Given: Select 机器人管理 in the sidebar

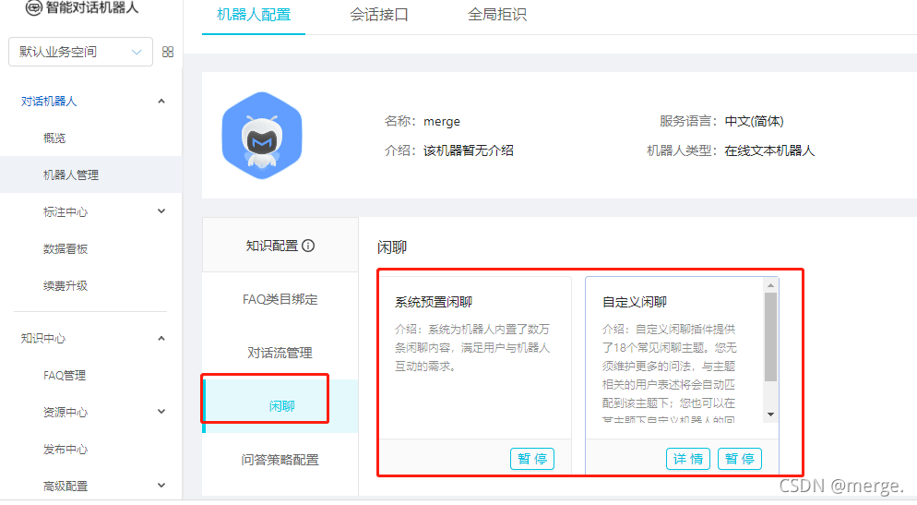Looking at the screenshot, I should tap(90, 174).
